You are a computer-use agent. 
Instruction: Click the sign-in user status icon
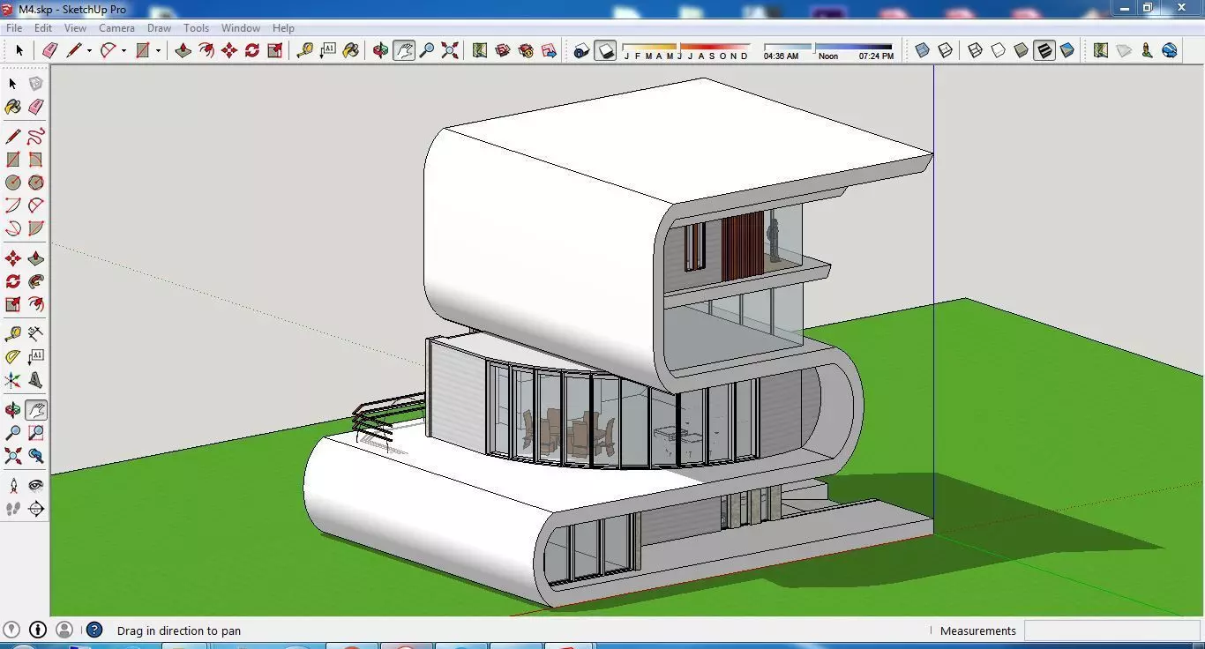pos(64,630)
